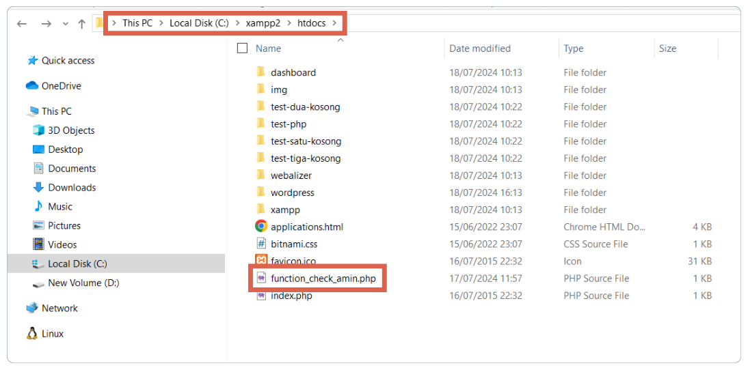Select function_check_amin.php file name

tap(323, 278)
